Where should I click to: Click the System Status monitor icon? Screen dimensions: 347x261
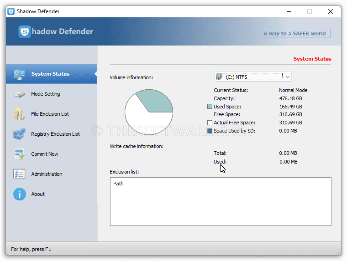coord(20,75)
